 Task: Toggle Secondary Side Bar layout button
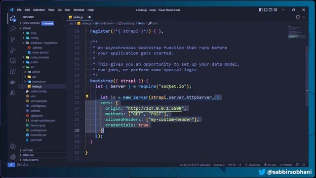pos(271,10)
